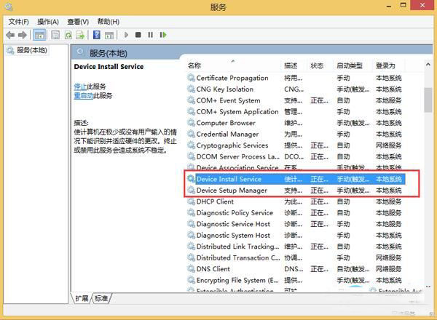Open the 查看(V) menu

[x=78, y=22]
